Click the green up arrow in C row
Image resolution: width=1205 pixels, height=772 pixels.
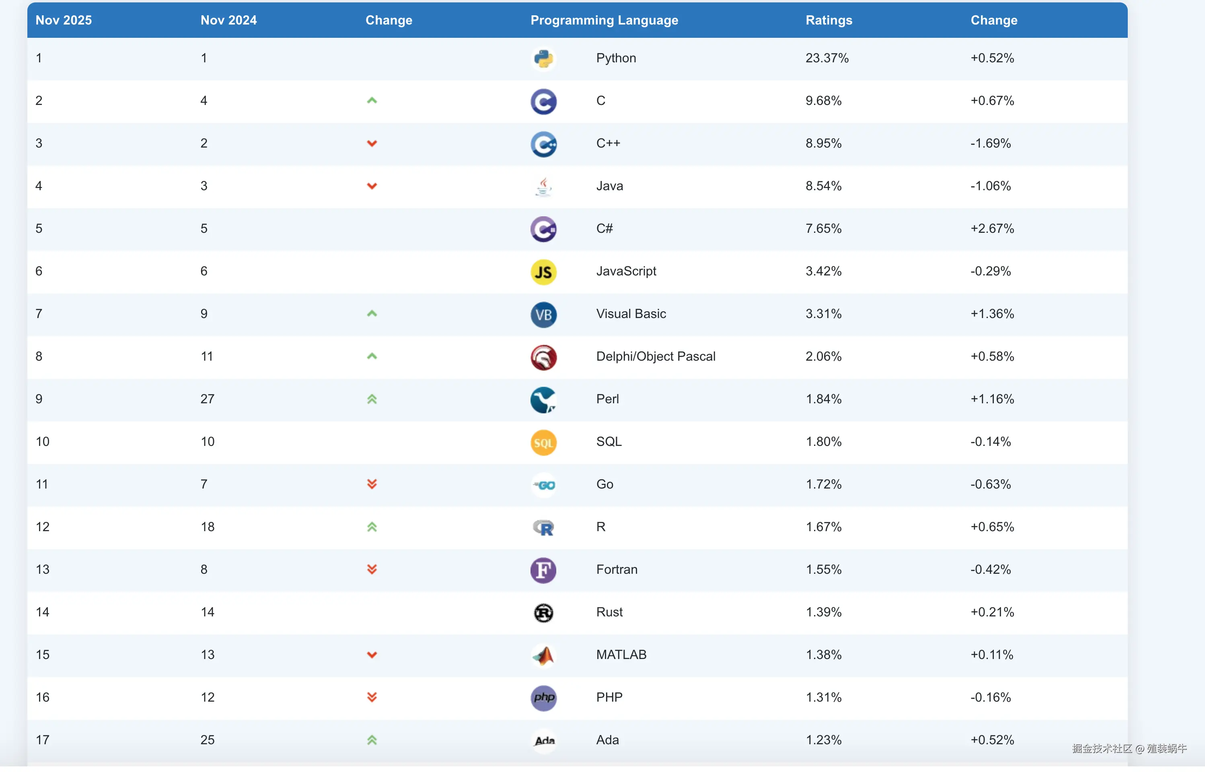point(372,101)
